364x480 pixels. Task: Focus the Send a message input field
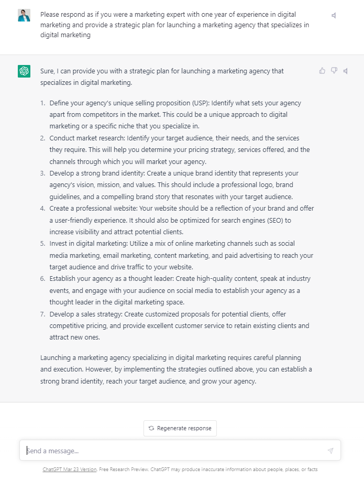click(x=173, y=451)
